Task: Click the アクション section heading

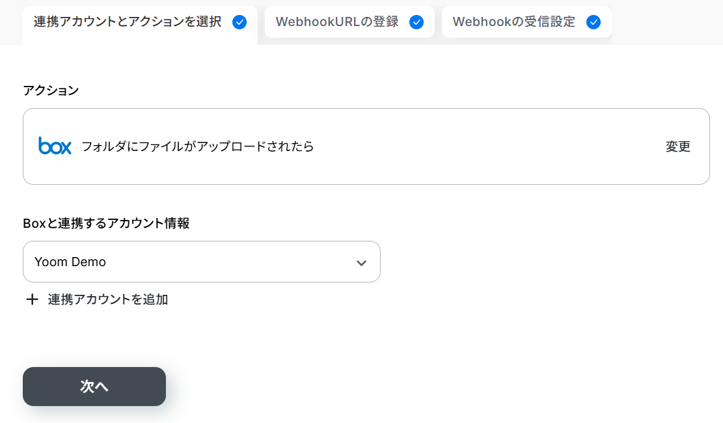Action: tap(51, 90)
